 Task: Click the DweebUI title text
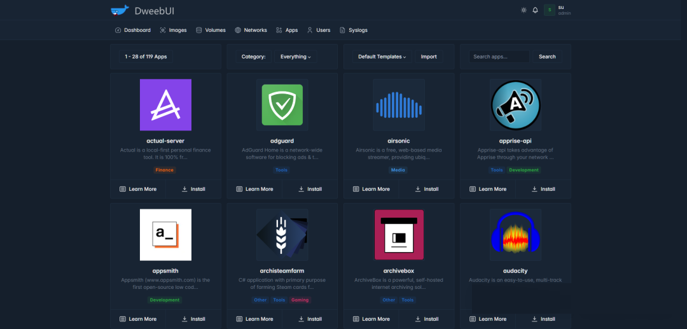click(x=155, y=11)
